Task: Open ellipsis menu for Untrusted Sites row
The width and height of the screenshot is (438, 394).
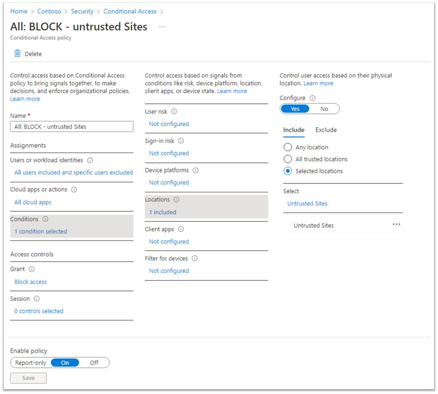Action: pos(396,224)
